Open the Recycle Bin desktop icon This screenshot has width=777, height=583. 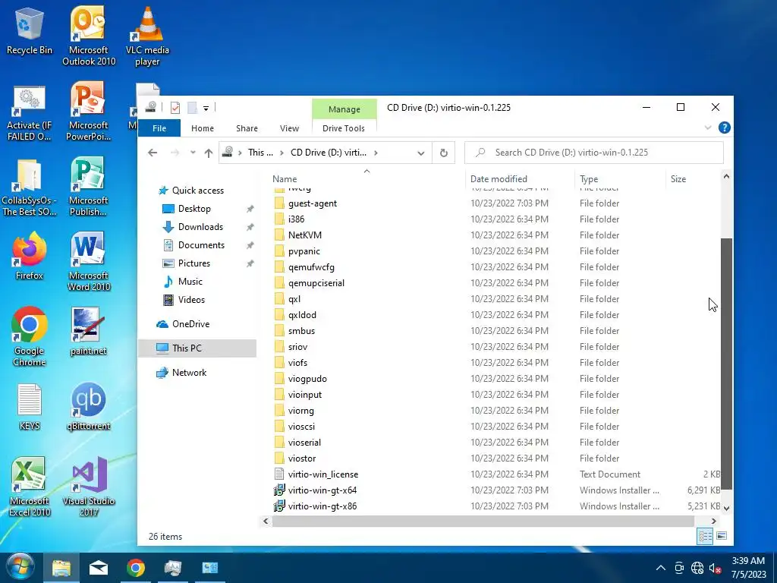click(30, 31)
